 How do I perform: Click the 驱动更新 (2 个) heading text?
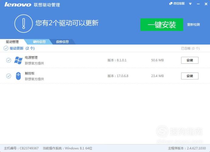pos(22,48)
